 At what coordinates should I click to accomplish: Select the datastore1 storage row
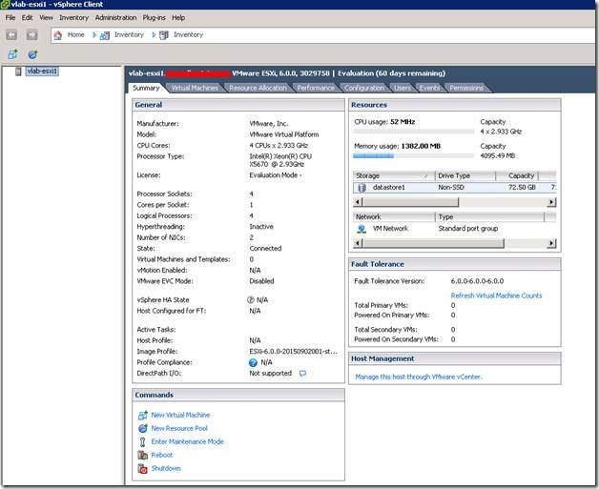388,188
